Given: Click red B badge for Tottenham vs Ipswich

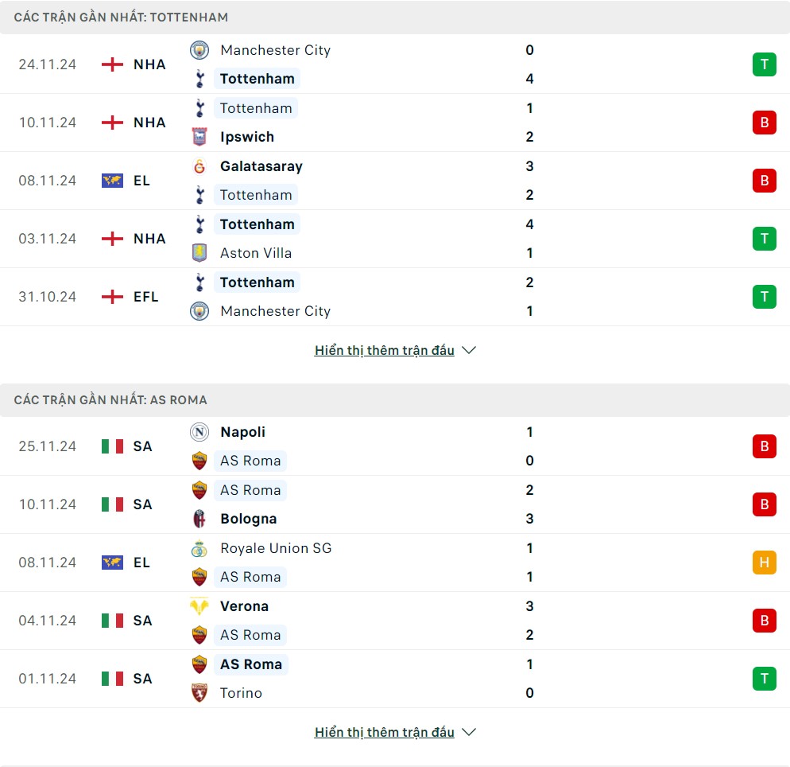Looking at the screenshot, I should 764,123.
